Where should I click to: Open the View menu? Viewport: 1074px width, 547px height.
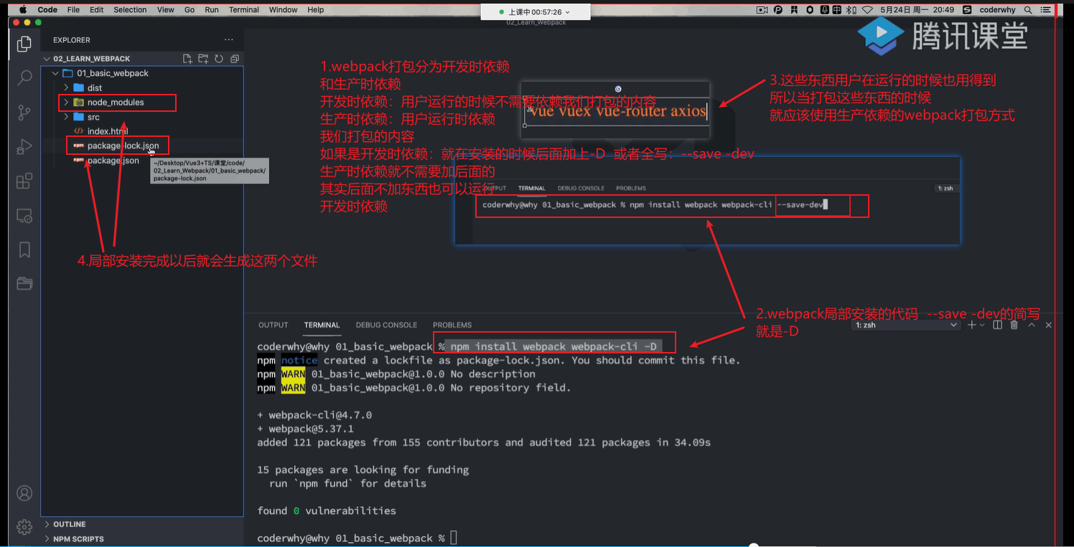166,10
